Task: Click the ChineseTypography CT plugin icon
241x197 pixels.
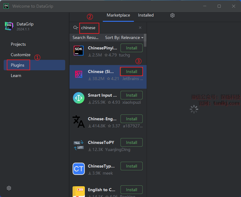Action: click(x=79, y=169)
